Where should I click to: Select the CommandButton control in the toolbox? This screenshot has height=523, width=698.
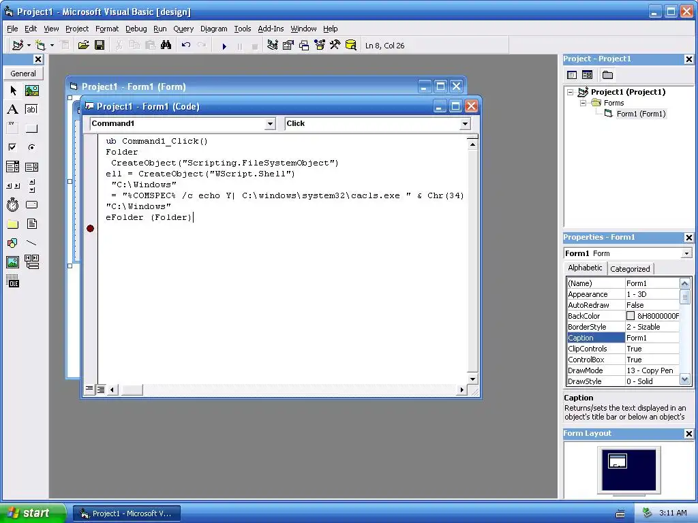point(31,129)
